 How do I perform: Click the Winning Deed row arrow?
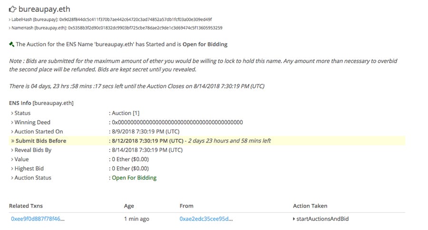point(12,122)
